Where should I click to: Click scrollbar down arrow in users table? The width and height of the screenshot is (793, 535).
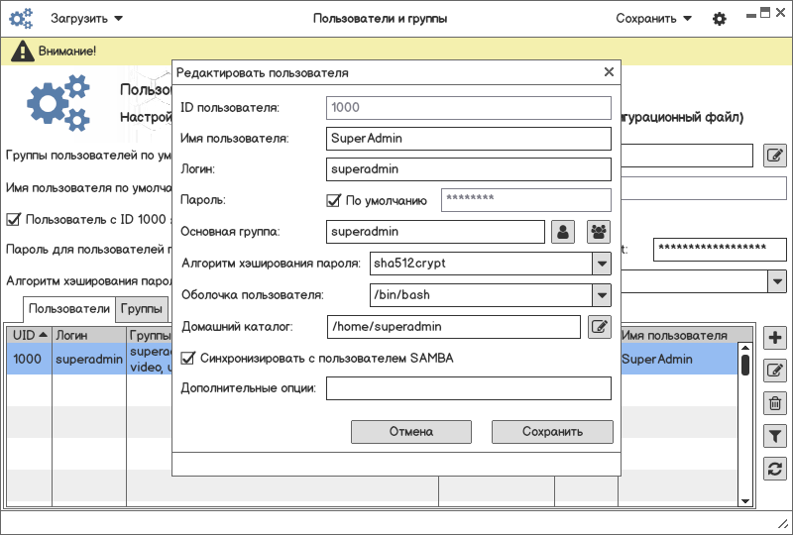745,501
